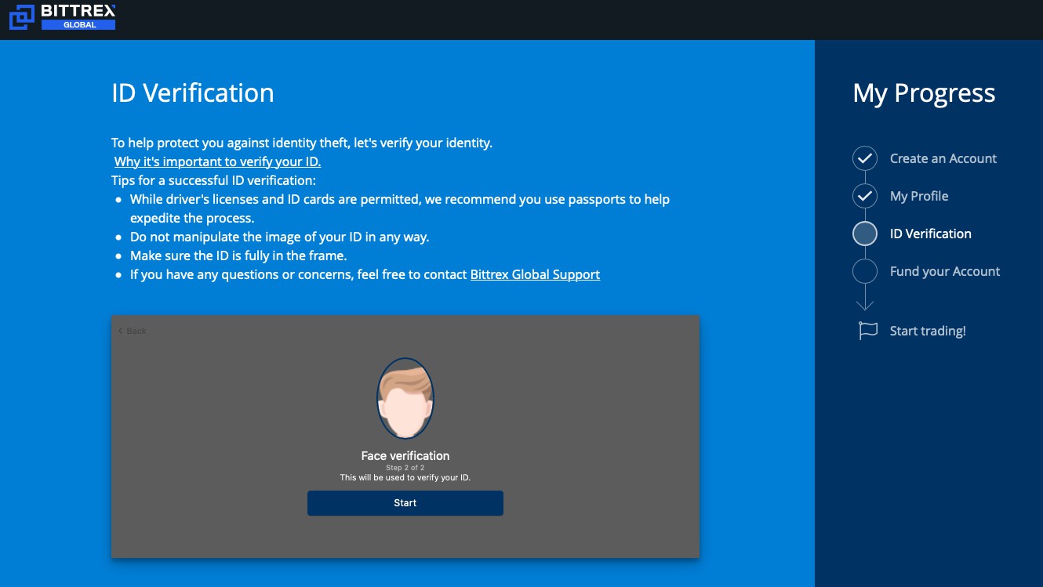The height and width of the screenshot is (587, 1043).
Task: Open the Bittrex Global Support link
Action: click(x=535, y=274)
